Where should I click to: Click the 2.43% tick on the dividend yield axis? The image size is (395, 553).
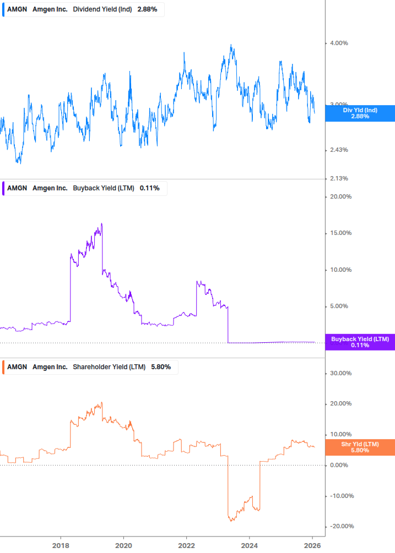pyautogui.click(x=339, y=150)
